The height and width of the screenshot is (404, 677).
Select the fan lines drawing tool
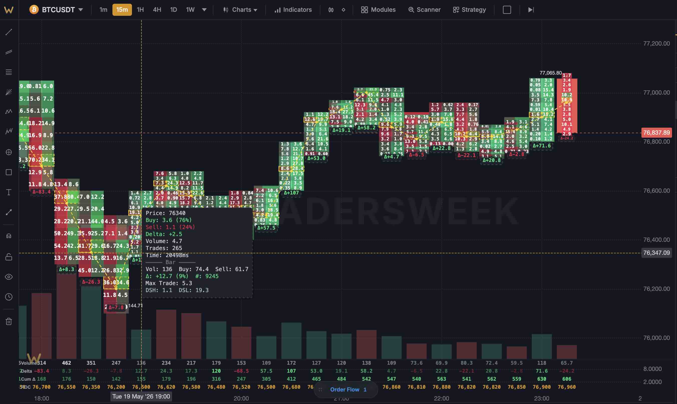point(9,92)
